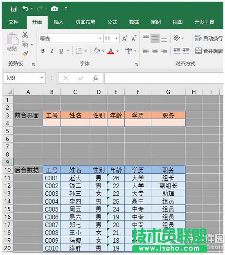Switch to the 视图 tab
The image size is (225, 255).
[x=178, y=22]
